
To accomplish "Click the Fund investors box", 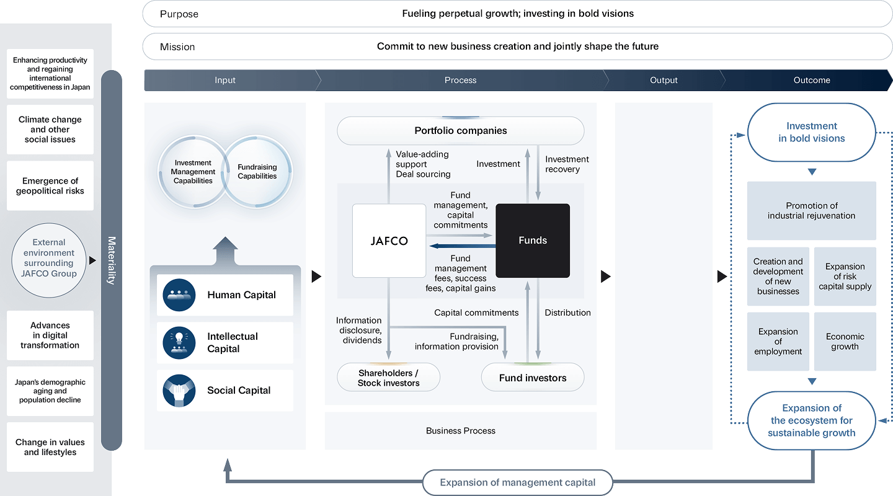I will (x=533, y=378).
